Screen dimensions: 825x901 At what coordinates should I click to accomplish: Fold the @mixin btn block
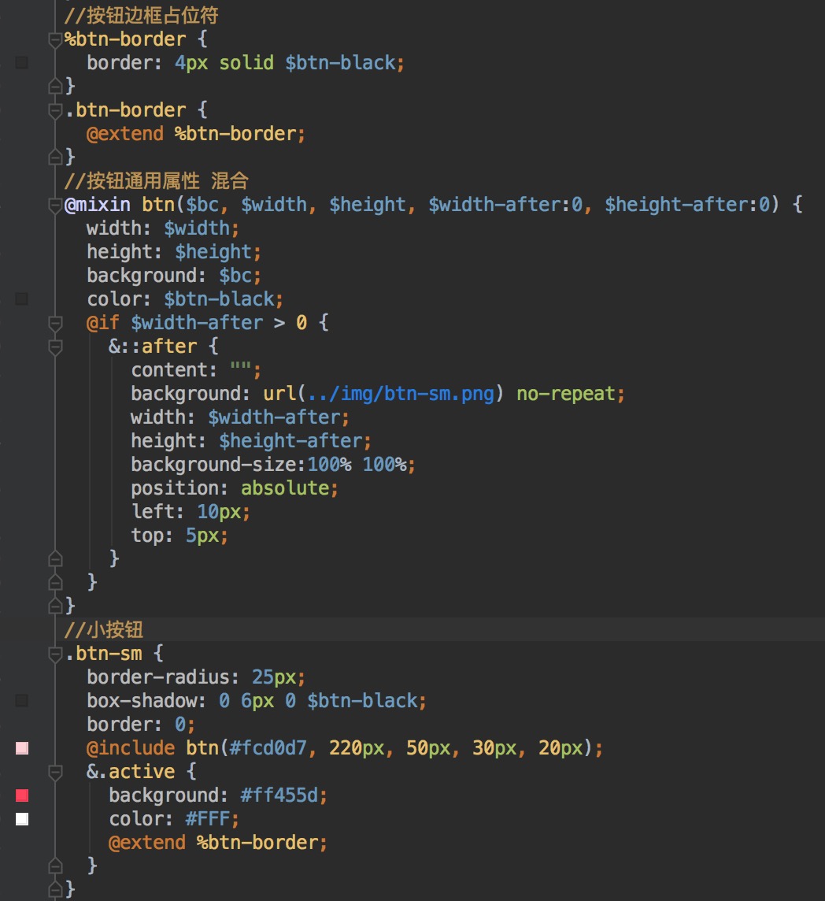[55, 205]
